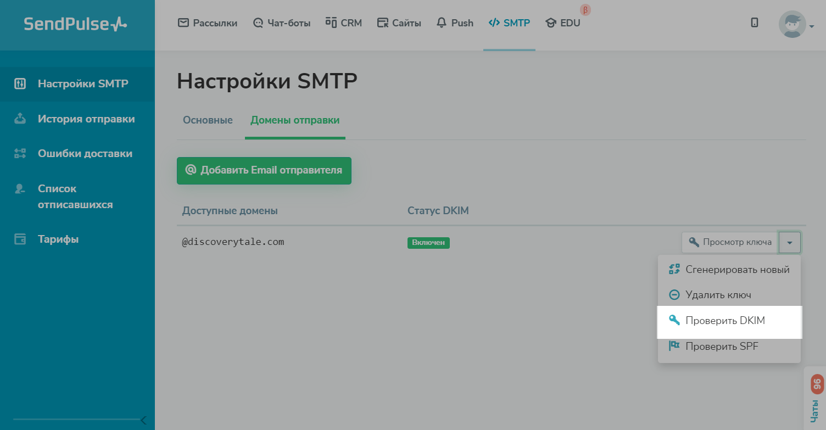Open the user avatar account menu
The image size is (826, 430).
point(796,25)
